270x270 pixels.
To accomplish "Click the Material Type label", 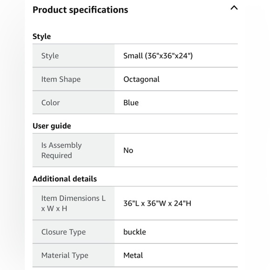I will click(x=65, y=256).
